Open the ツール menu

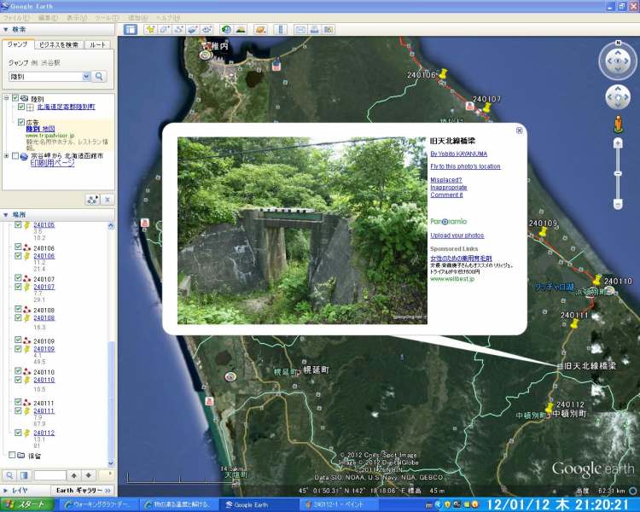pyautogui.click(x=106, y=17)
